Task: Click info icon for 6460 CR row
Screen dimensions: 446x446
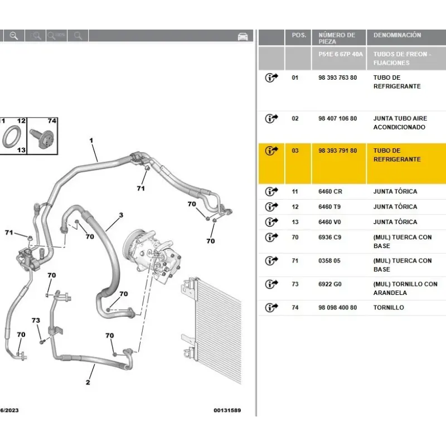Action: click(272, 192)
